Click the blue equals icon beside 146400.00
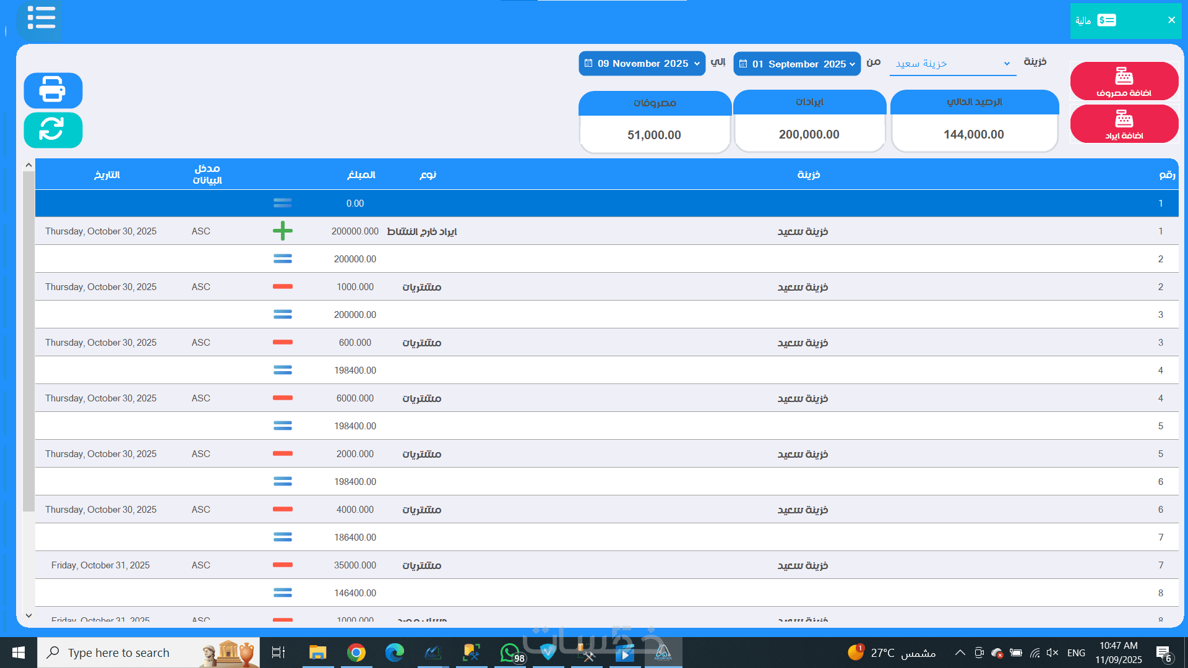1188x668 pixels. [x=282, y=593]
